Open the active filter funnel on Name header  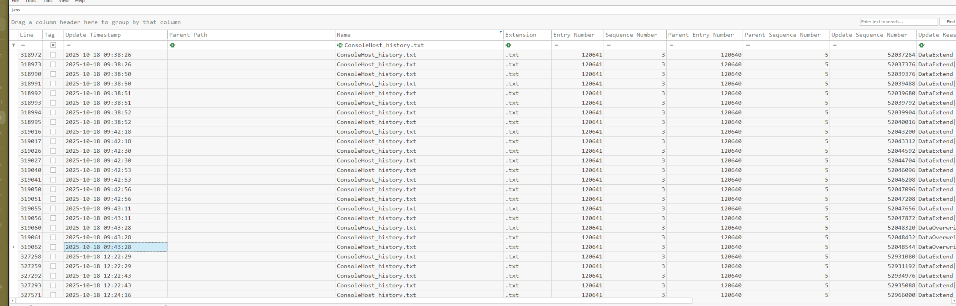[501, 32]
